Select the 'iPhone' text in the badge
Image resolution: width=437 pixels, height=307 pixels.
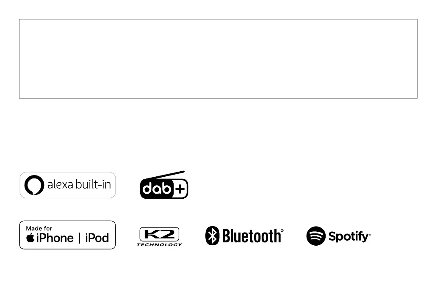coord(55,238)
